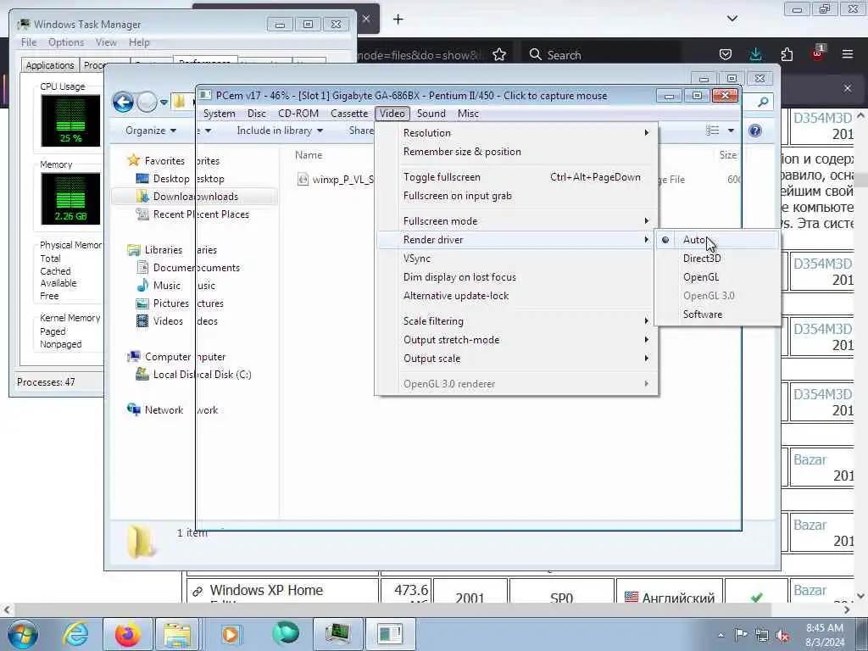Open Firefox extensions puzzle icon

tap(787, 54)
